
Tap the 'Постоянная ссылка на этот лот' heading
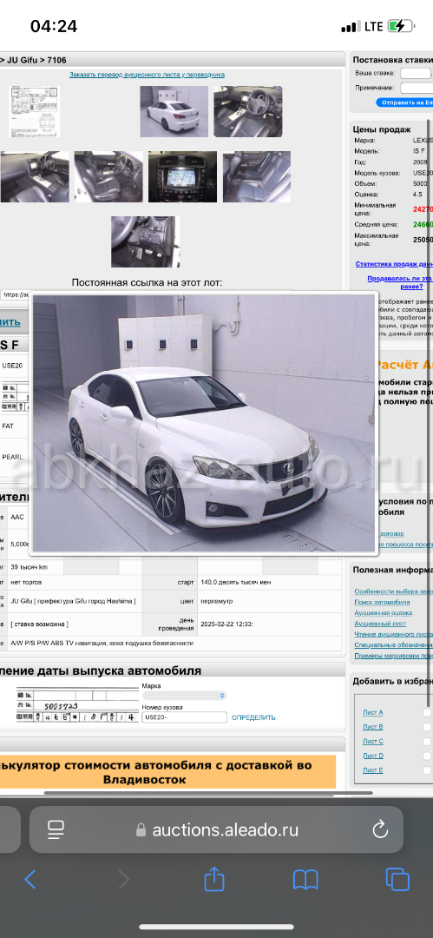148,282
